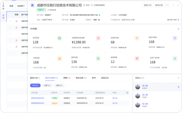Screen dimensions: 182x113
Task: Click the 136 won deals value
Action: (74, 62)
